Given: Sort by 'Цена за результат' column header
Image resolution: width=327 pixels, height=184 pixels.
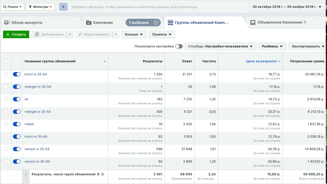Looking at the screenshot, I should (261, 61).
